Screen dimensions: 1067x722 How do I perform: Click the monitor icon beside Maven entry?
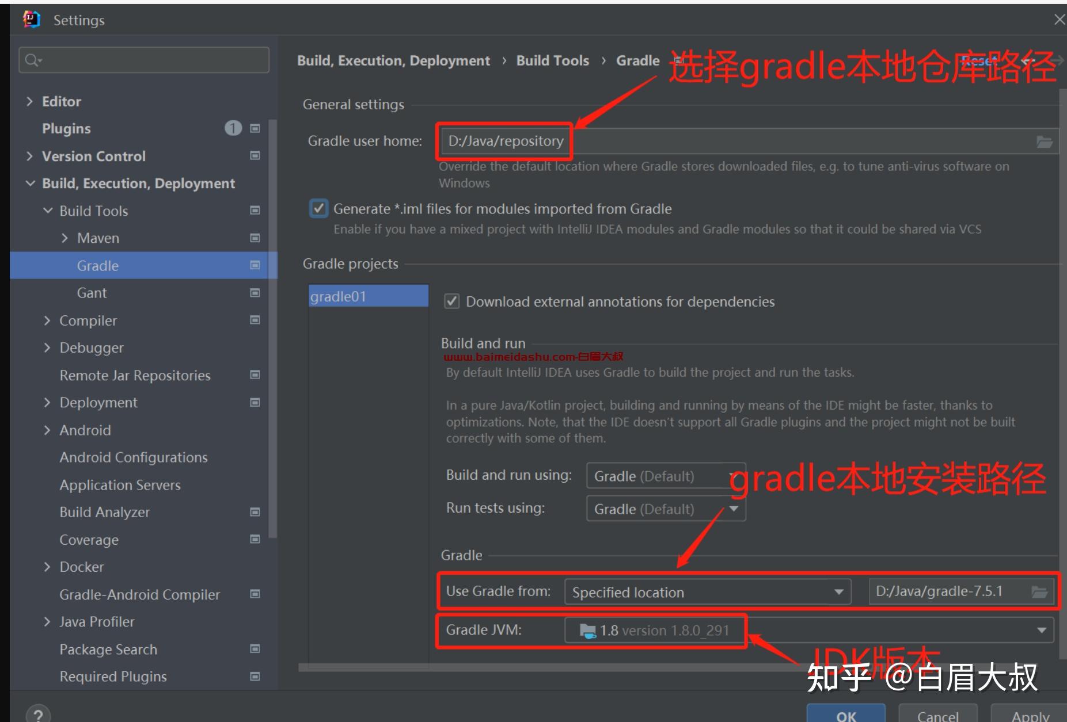click(x=254, y=238)
